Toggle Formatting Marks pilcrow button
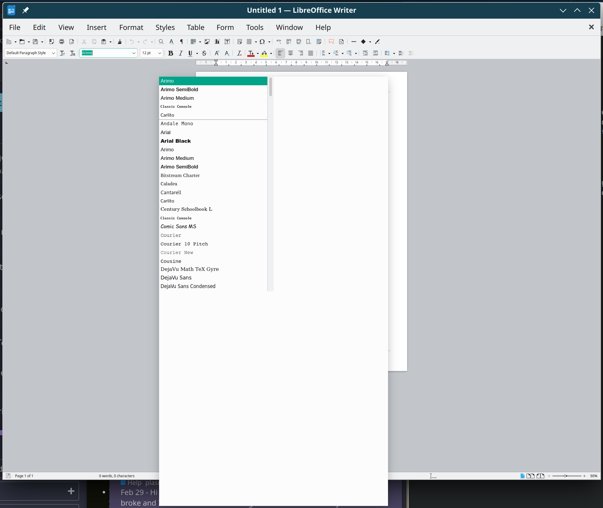The width and height of the screenshot is (603, 508). tap(182, 42)
